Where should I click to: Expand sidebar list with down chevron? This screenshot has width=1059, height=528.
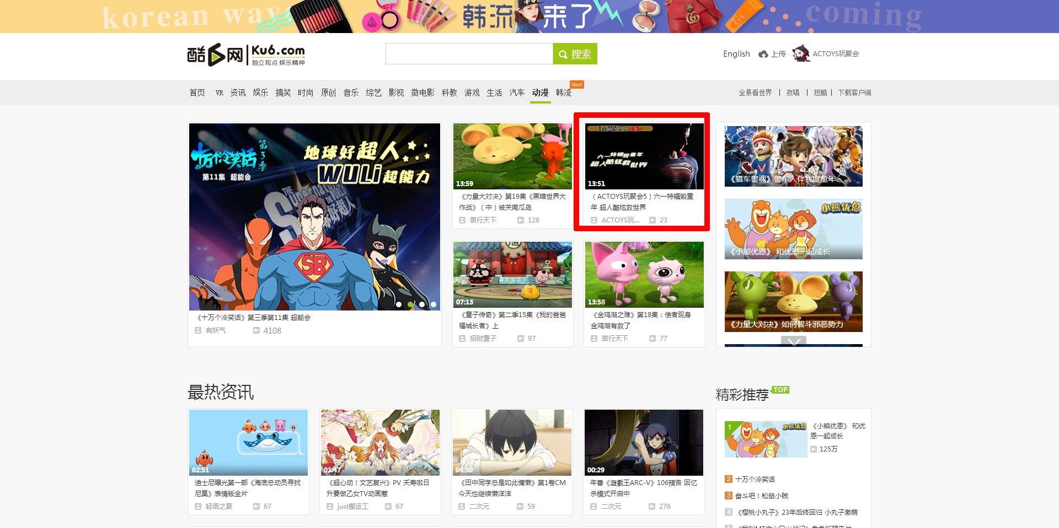pos(794,341)
